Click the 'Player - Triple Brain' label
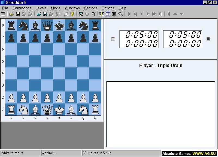The image size is (218, 157). coord(161,65)
